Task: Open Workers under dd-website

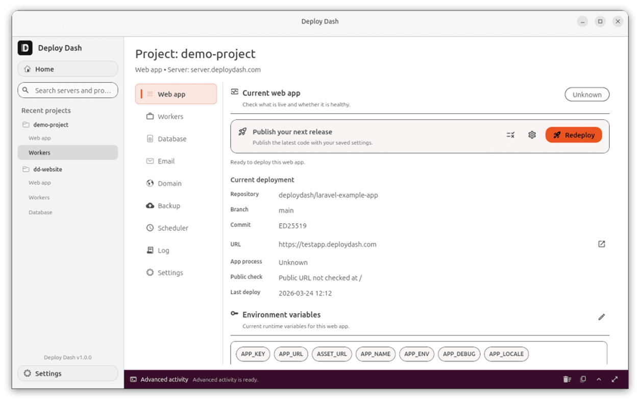Action: click(x=68, y=197)
